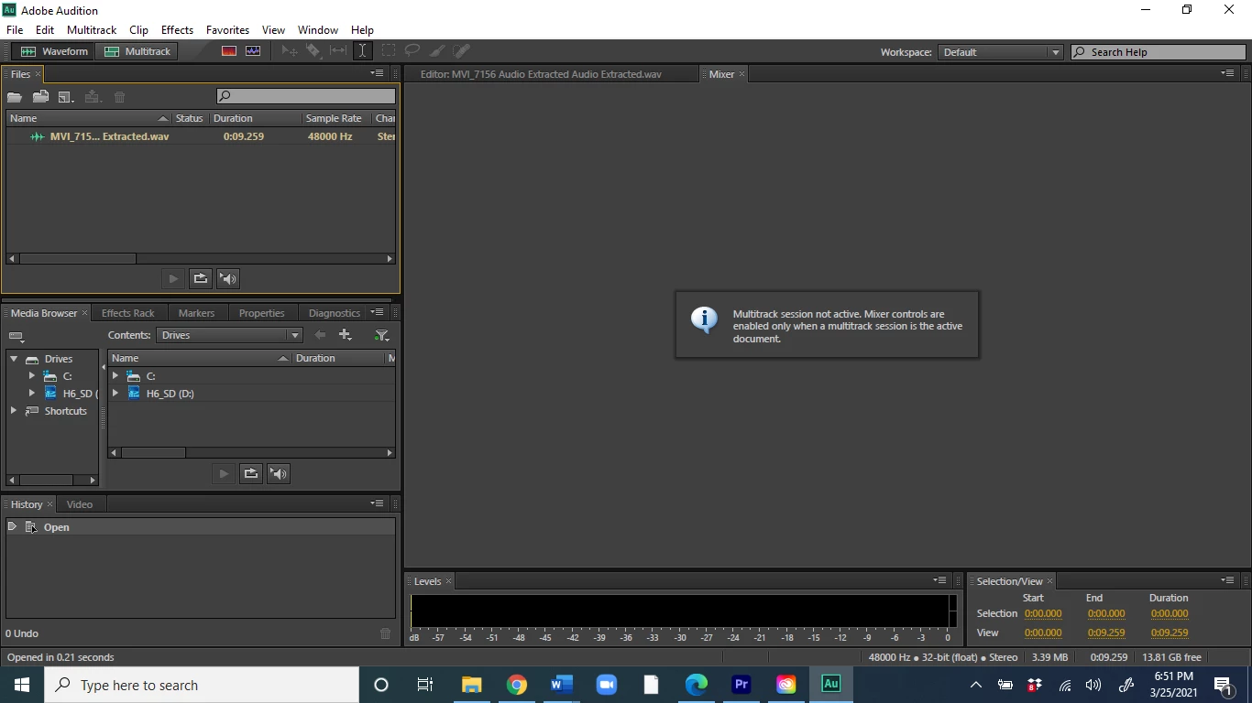Select the Time Selection tool
The width and height of the screenshot is (1252, 703).
point(362,51)
